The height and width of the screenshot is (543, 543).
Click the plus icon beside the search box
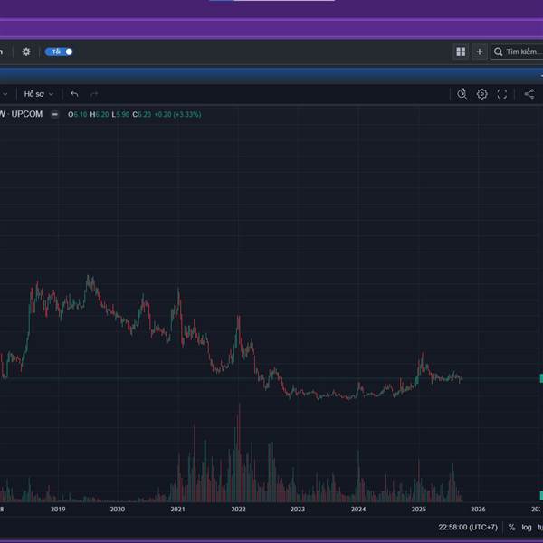[x=480, y=52]
